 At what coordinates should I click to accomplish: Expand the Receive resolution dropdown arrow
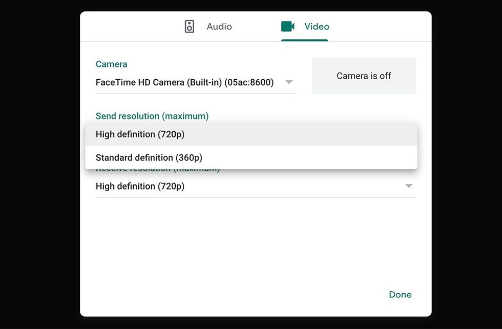coord(408,186)
